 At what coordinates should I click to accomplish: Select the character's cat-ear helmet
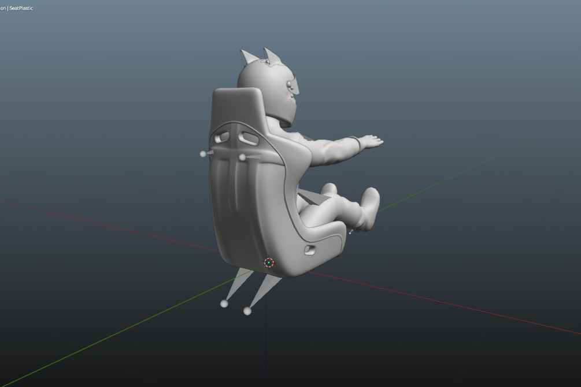pyautogui.click(x=268, y=87)
